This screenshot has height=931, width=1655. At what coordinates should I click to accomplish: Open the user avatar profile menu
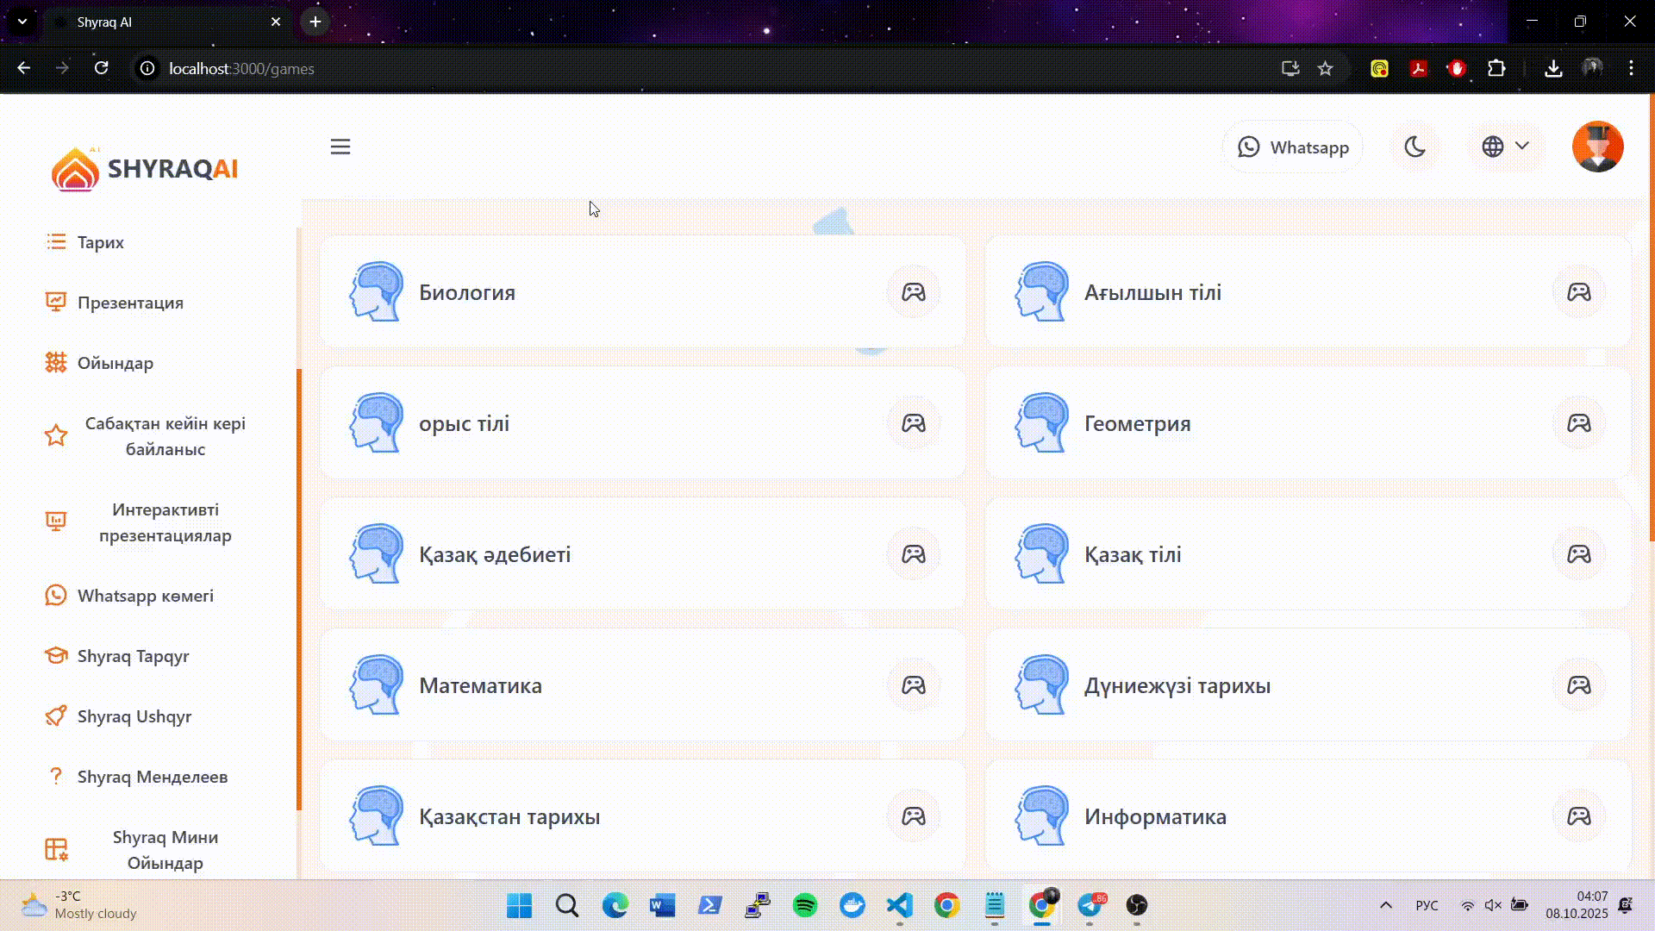click(1597, 147)
